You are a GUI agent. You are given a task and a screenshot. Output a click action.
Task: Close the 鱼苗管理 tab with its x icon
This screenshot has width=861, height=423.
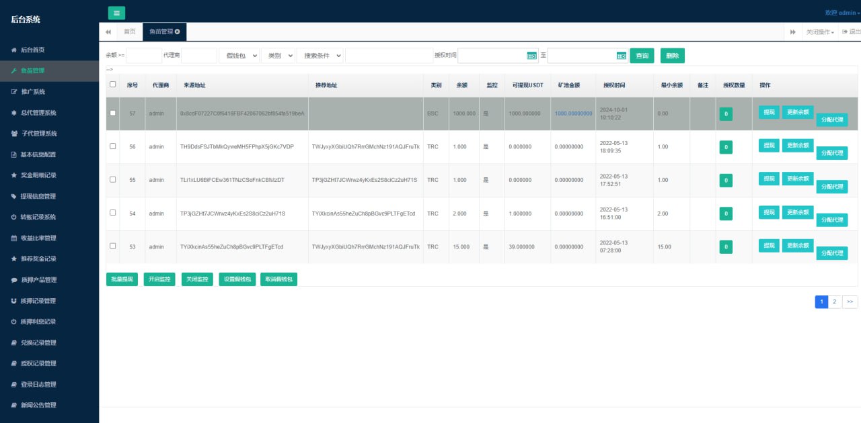178,32
